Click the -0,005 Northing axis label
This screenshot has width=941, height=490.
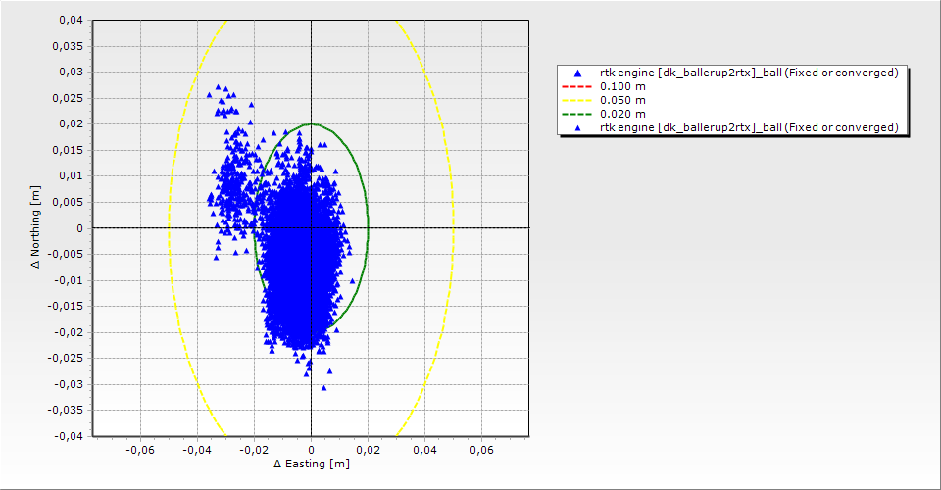point(66,254)
